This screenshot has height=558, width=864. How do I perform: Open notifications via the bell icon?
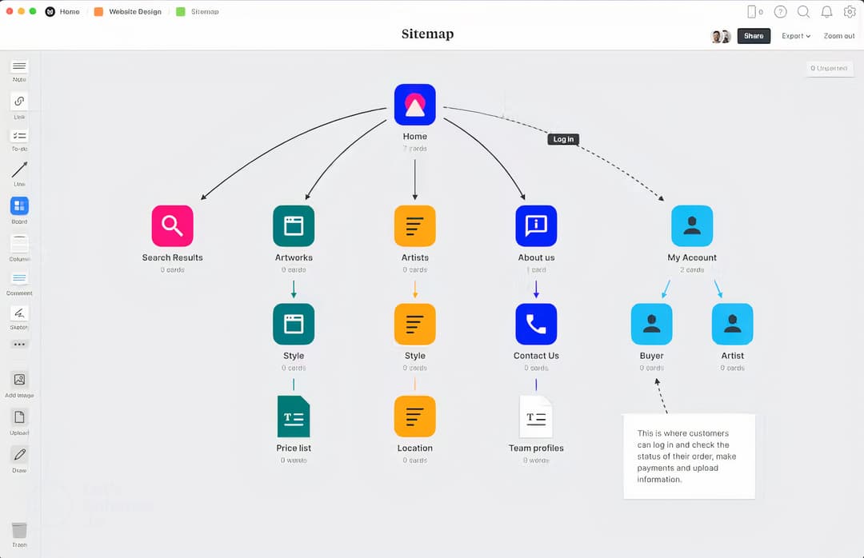(x=827, y=12)
